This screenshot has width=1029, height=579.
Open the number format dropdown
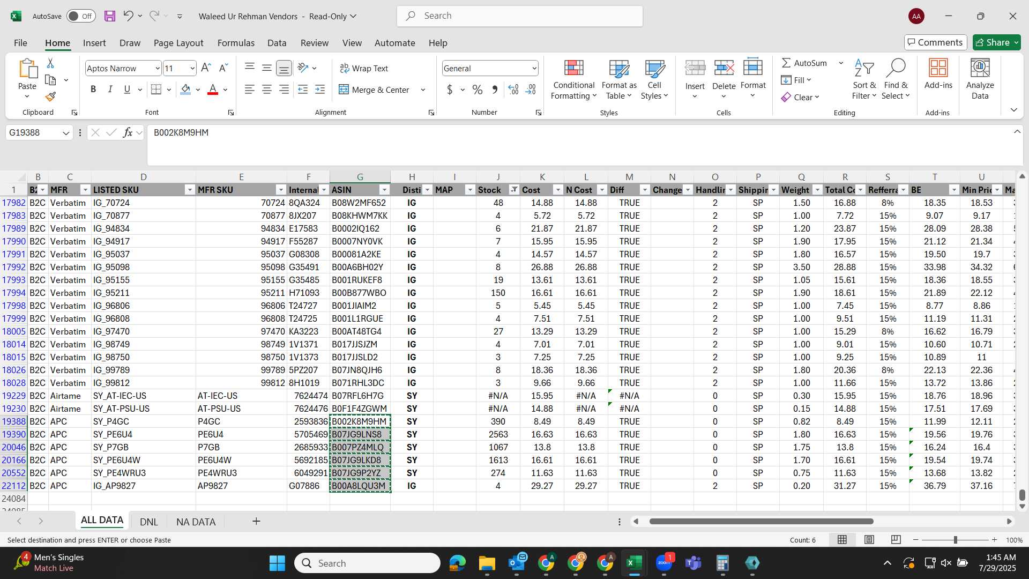(x=534, y=68)
